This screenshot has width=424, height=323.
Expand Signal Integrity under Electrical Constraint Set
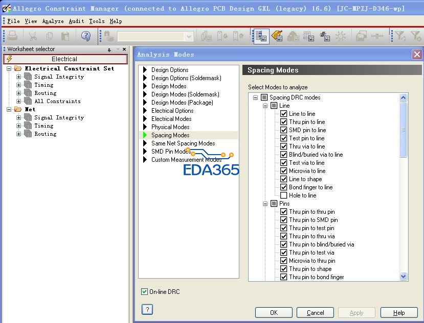tap(18, 77)
